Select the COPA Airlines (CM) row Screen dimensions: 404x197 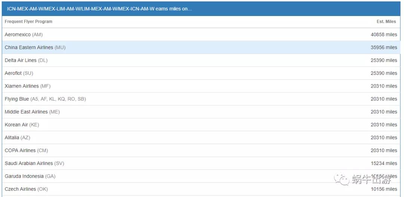pyautogui.click(x=201, y=150)
